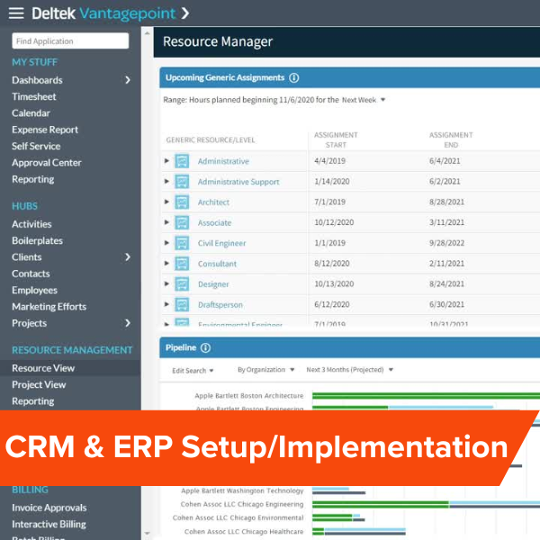This screenshot has width=540, height=540.
Task: Expand the Dashboards submenu arrow
Action: pyautogui.click(x=128, y=80)
